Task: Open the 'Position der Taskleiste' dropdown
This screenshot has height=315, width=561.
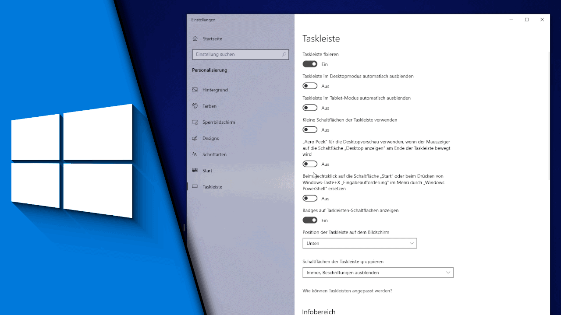Action: coord(359,243)
